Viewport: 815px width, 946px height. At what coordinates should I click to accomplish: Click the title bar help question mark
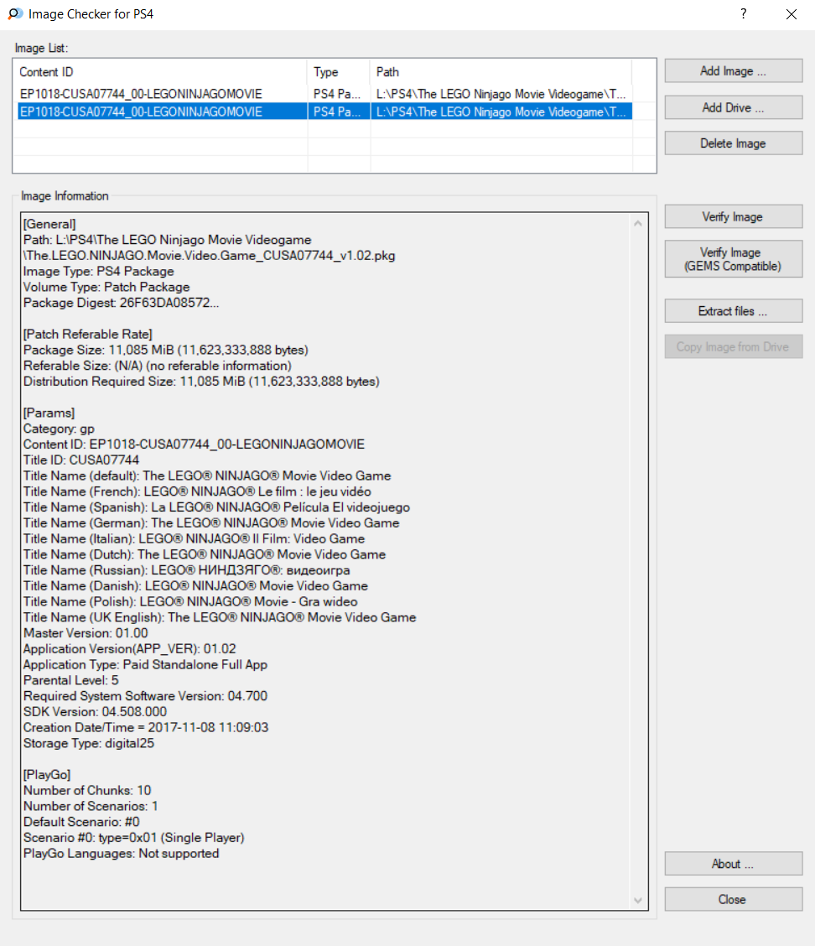(x=743, y=14)
